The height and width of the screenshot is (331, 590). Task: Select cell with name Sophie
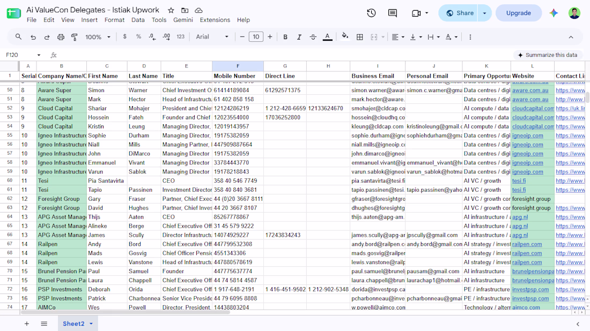click(x=107, y=136)
